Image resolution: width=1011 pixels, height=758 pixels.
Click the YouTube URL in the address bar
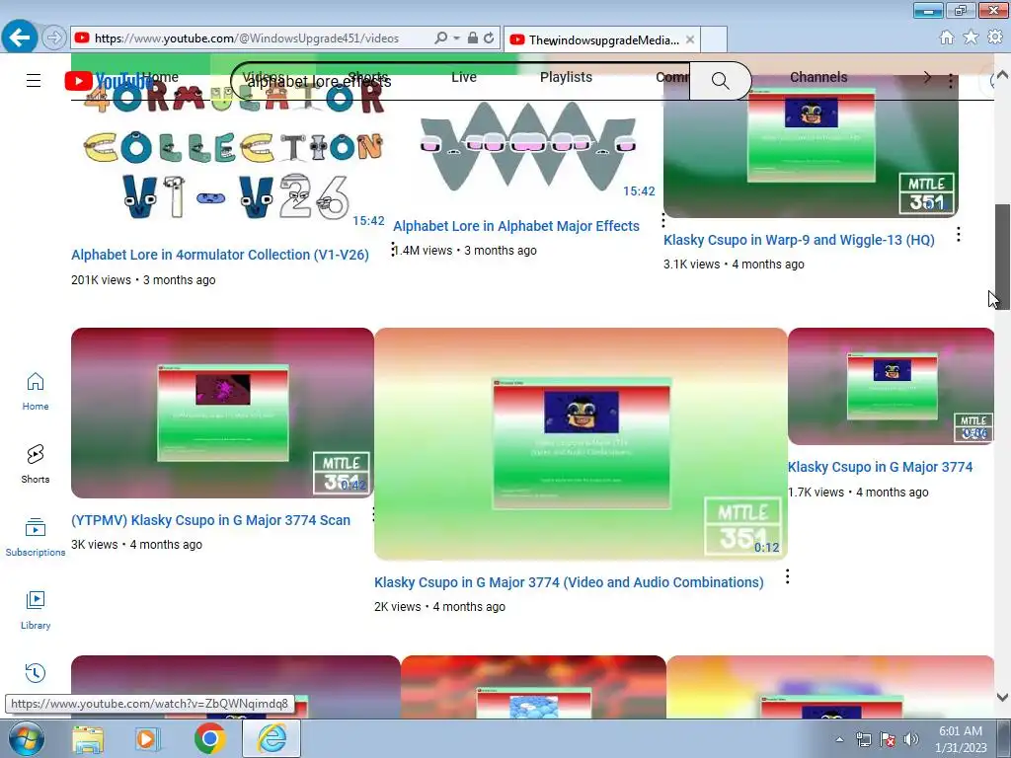pos(246,38)
